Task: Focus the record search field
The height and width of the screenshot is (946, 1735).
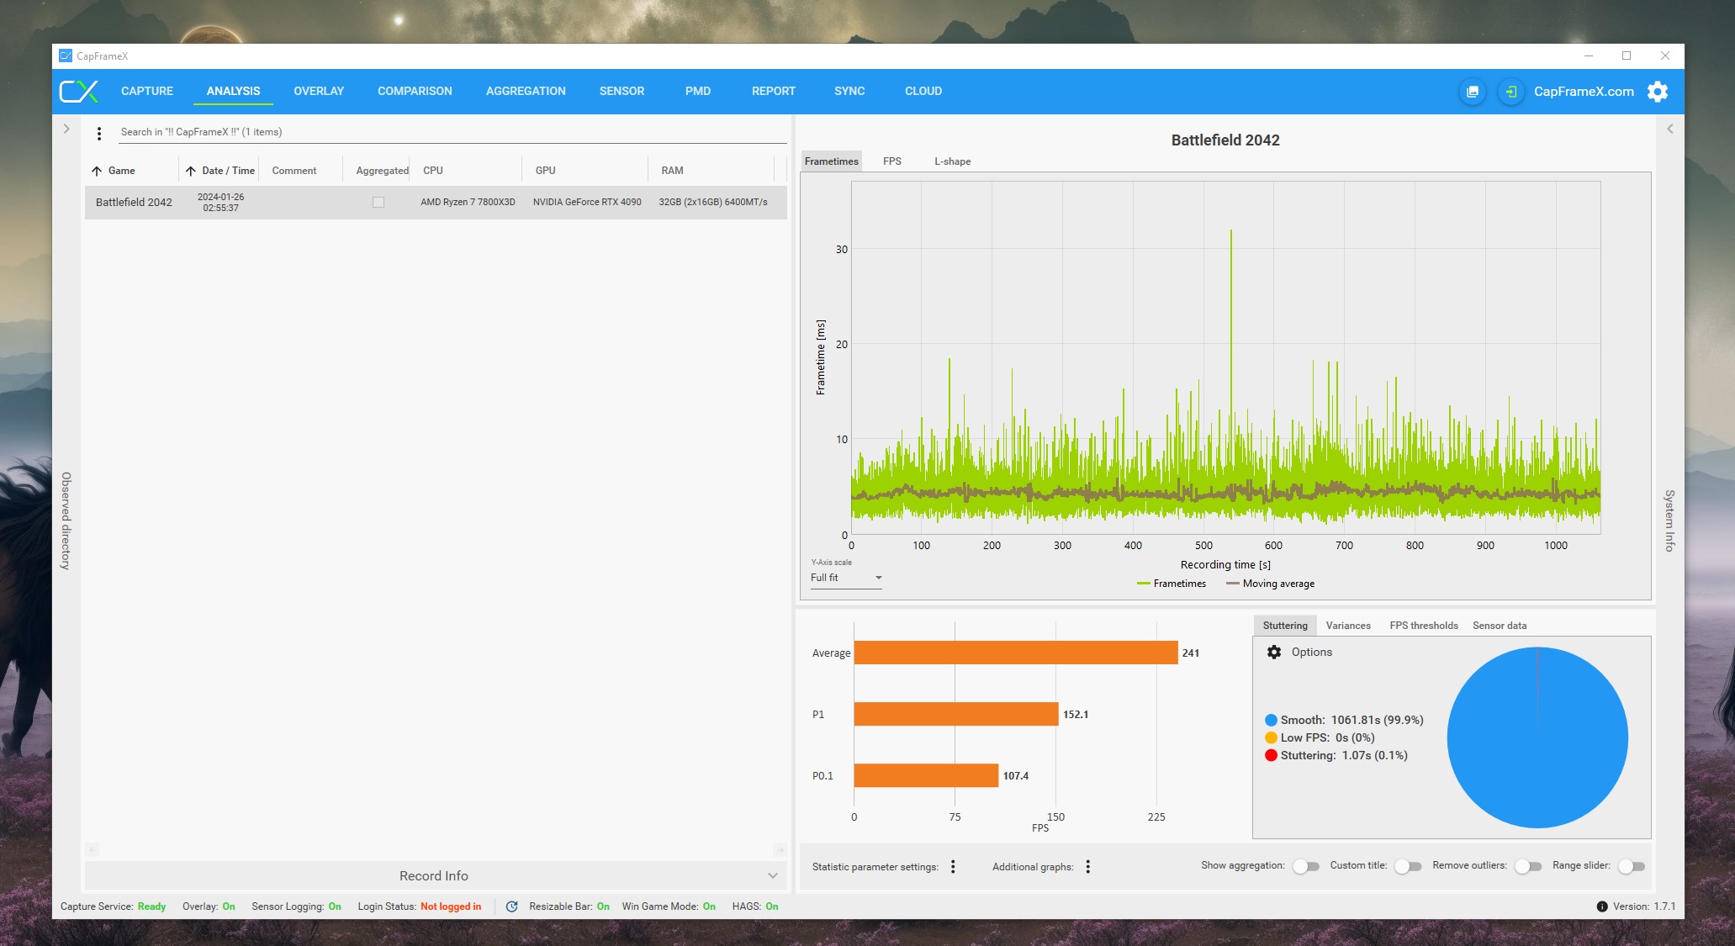Action: tap(452, 132)
